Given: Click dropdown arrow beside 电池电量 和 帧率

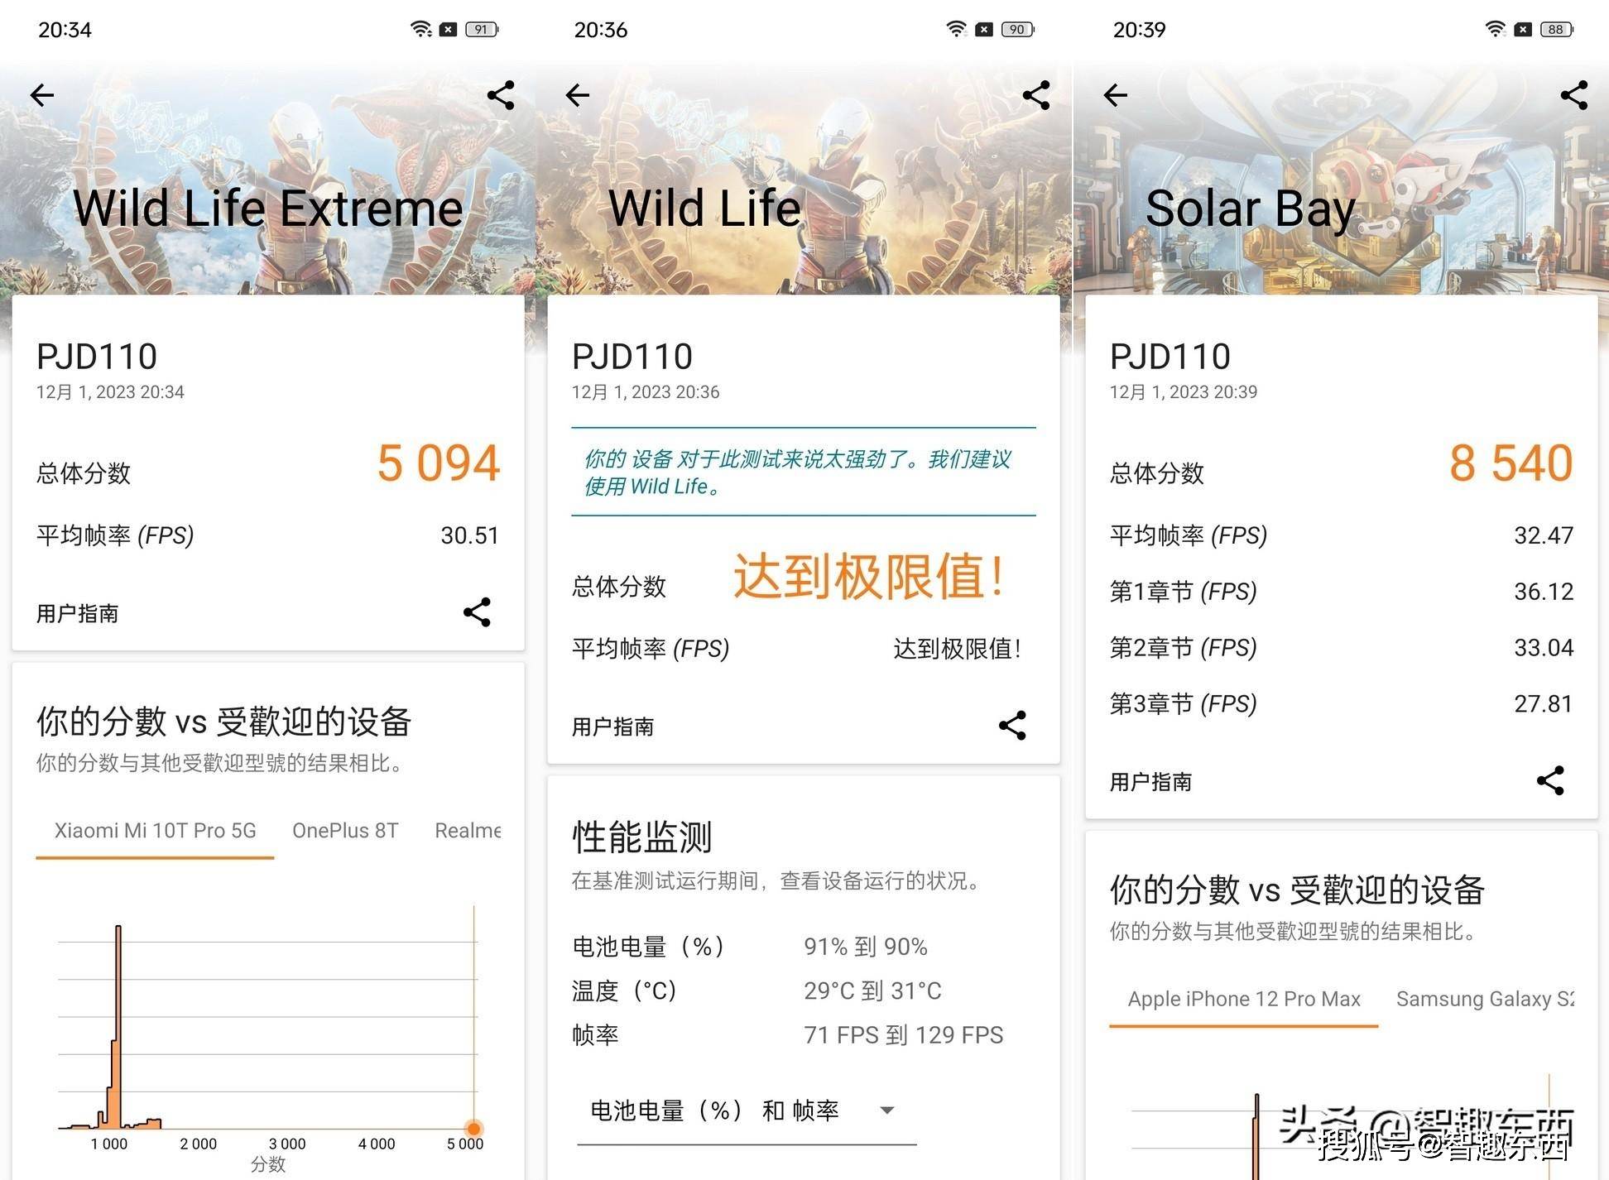Looking at the screenshot, I should tap(887, 1110).
